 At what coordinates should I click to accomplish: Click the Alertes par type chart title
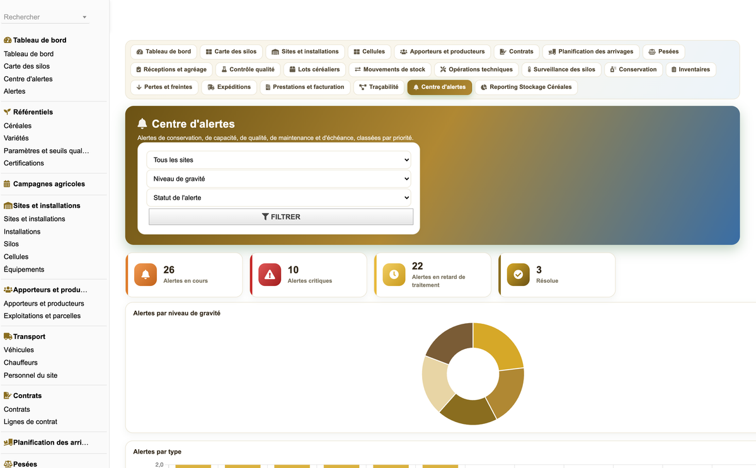click(x=157, y=452)
